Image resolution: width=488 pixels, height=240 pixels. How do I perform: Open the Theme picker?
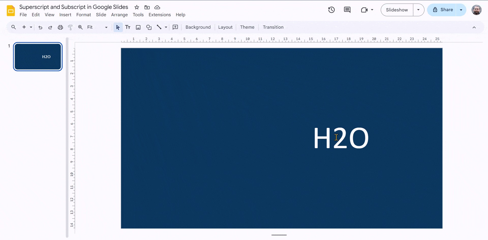[247, 27]
